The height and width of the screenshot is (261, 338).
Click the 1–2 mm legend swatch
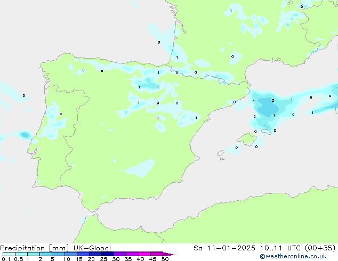[34, 254]
